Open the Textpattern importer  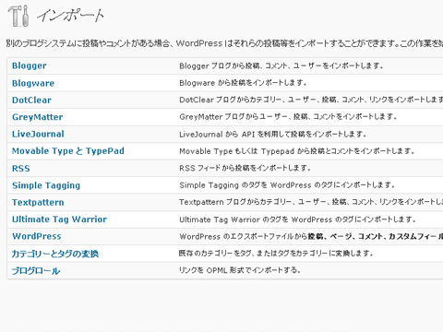pos(38,202)
